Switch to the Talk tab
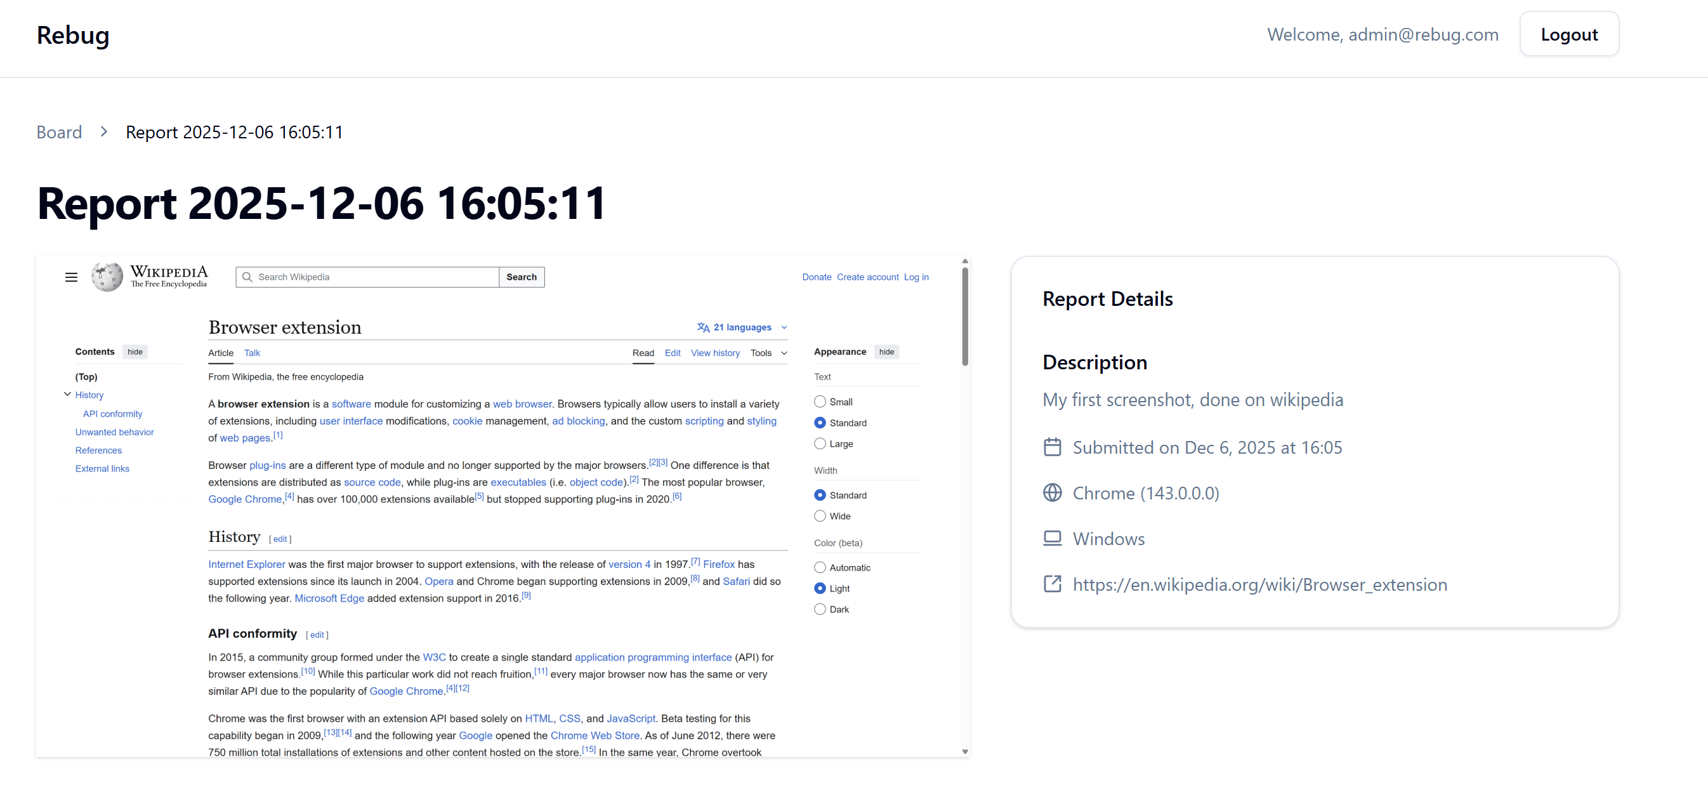The image size is (1708, 797). tap(252, 353)
